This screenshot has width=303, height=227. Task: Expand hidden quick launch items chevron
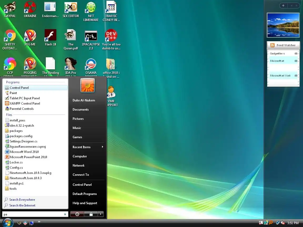point(39,221)
